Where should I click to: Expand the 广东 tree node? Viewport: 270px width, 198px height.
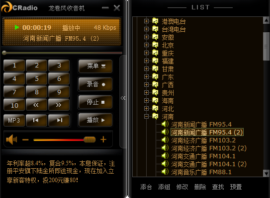pyautogui.click(x=146, y=76)
